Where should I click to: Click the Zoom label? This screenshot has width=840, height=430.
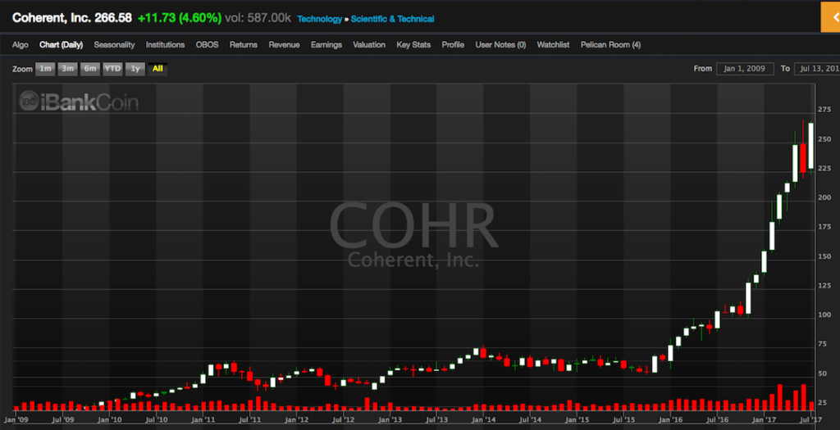coord(22,70)
